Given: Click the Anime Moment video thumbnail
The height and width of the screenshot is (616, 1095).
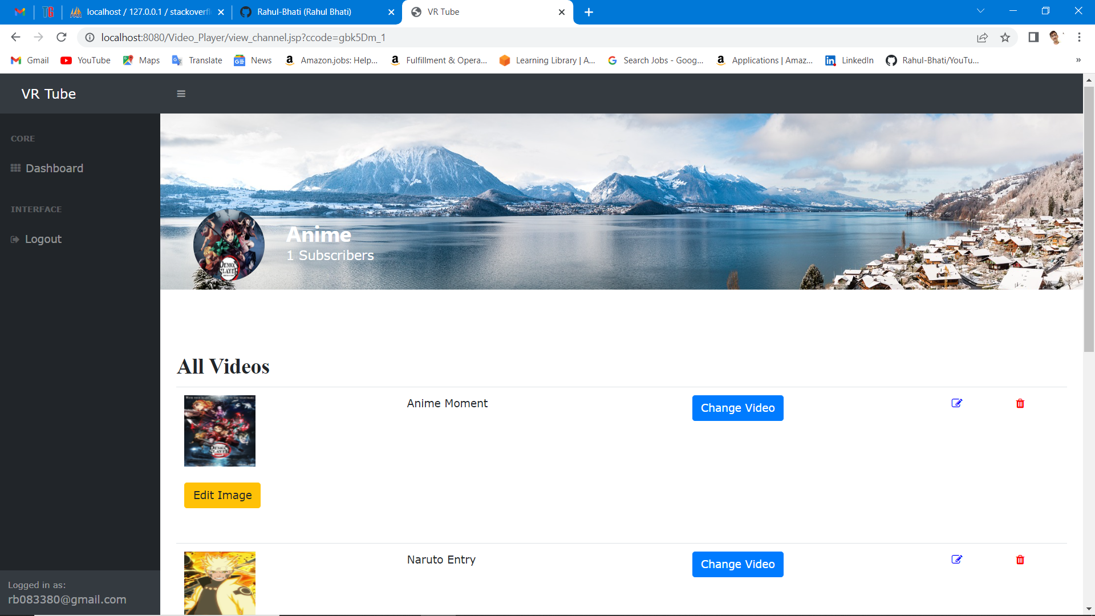Looking at the screenshot, I should click(x=220, y=431).
